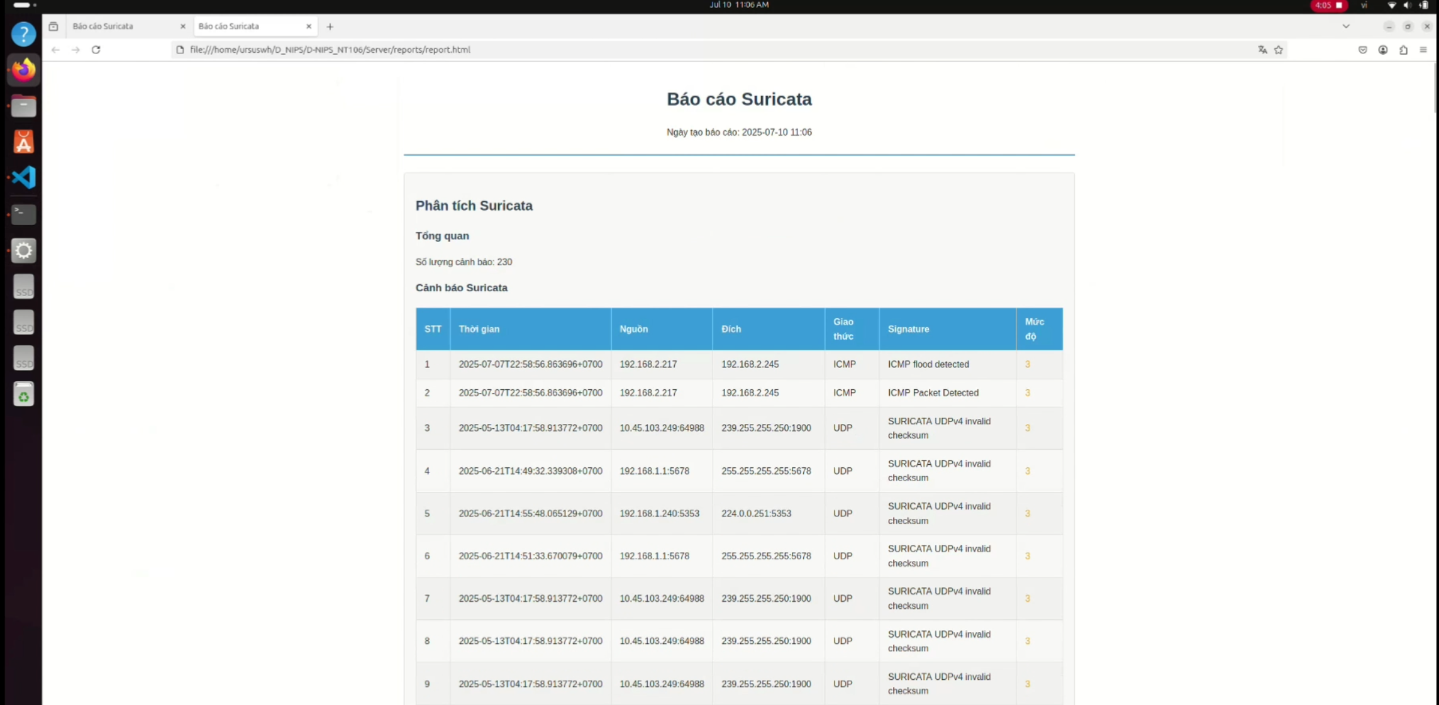Click the Thời gian column header
The image size is (1439, 705).
pos(530,329)
